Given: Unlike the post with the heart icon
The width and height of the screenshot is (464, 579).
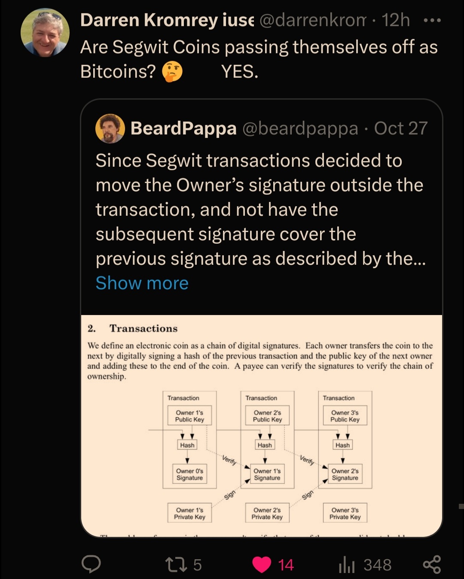Looking at the screenshot, I should 261,565.
